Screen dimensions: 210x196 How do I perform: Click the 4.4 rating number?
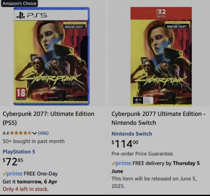(x=6, y=133)
